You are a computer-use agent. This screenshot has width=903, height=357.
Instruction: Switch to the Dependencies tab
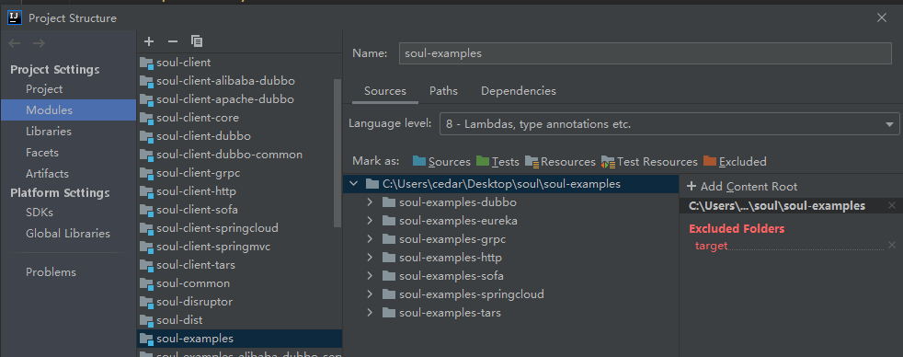(x=519, y=91)
